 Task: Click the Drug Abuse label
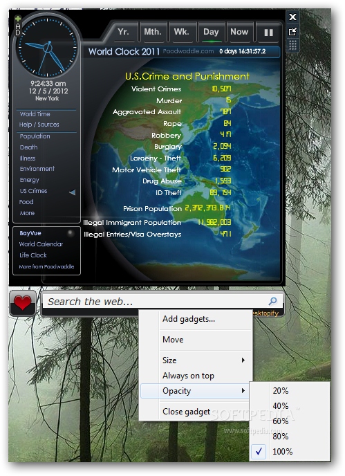point(162,181)
